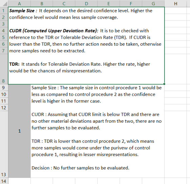Viewport: 190px width, 184px height.
Task: Select row 6 header
Action: [x=4, y=44]
